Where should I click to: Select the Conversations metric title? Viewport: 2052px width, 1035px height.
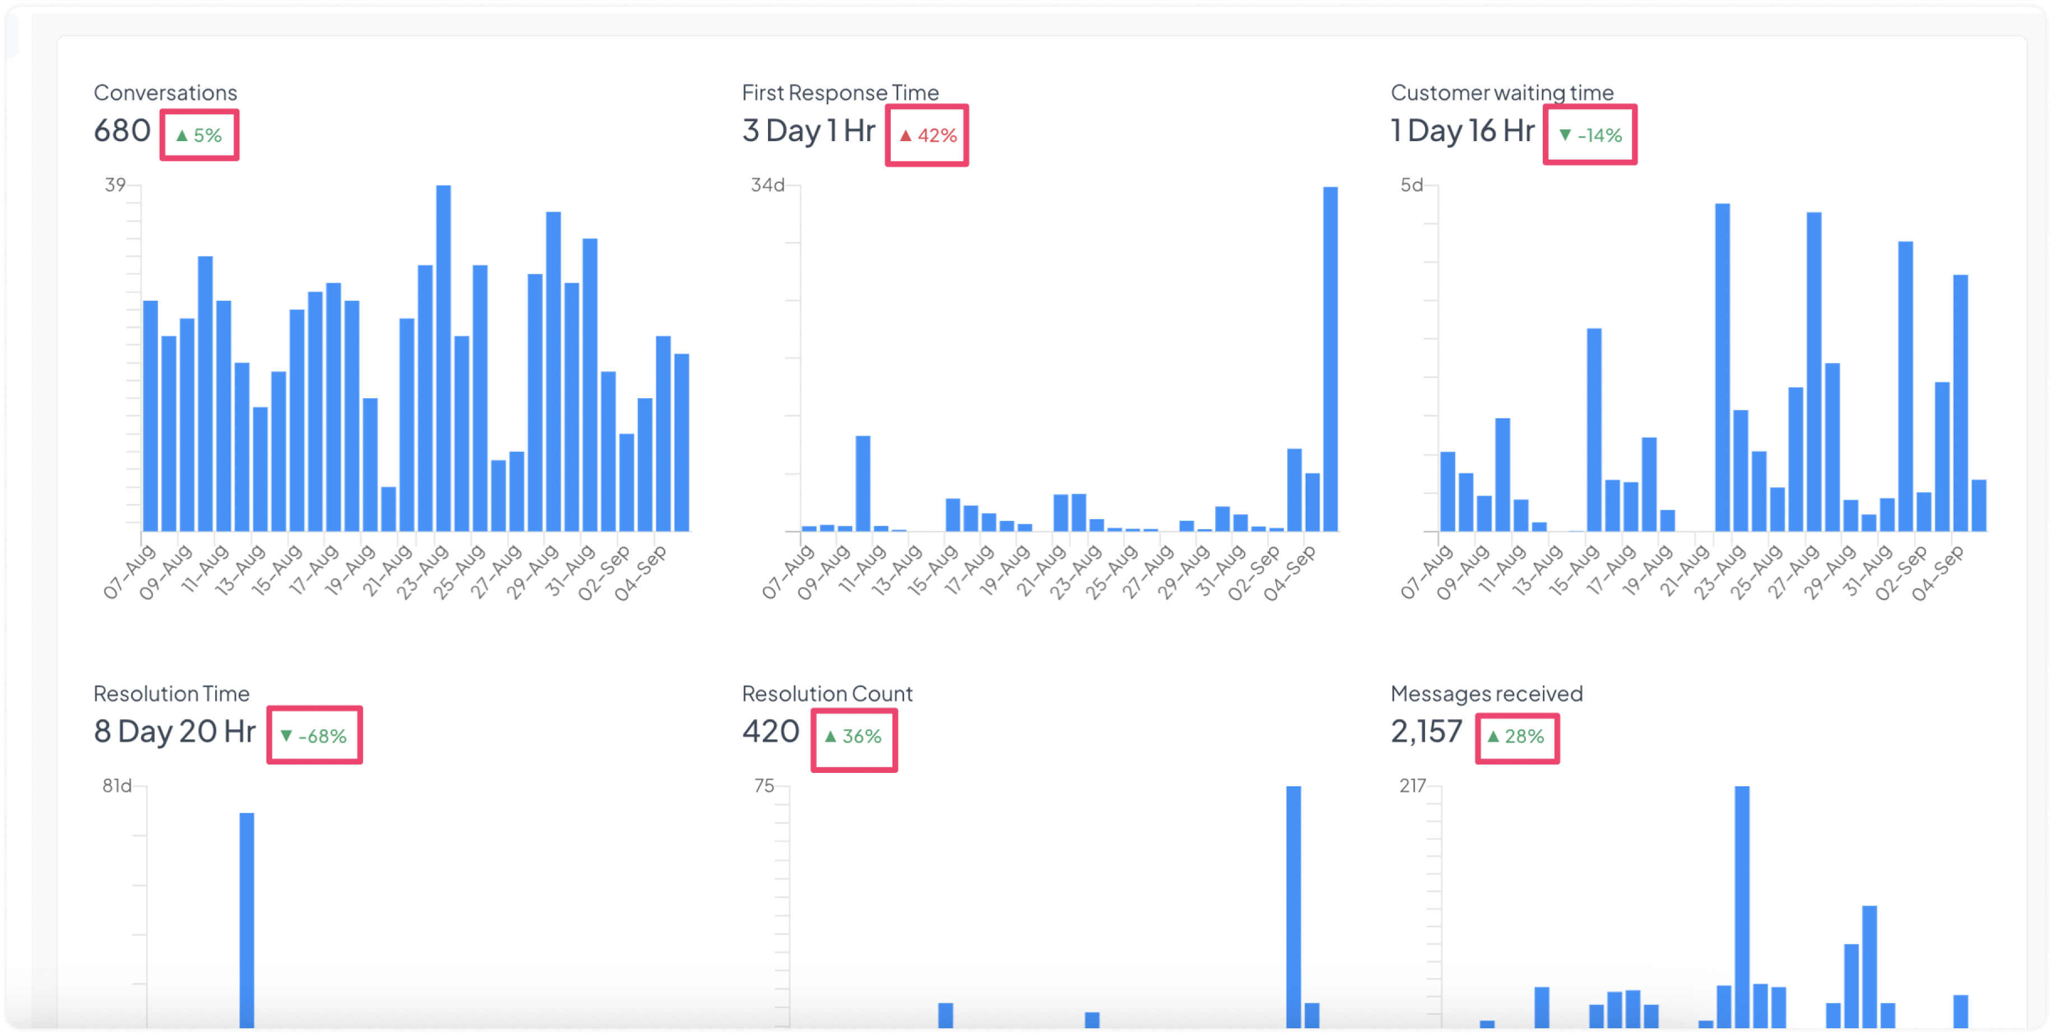(x=165, y=92)
